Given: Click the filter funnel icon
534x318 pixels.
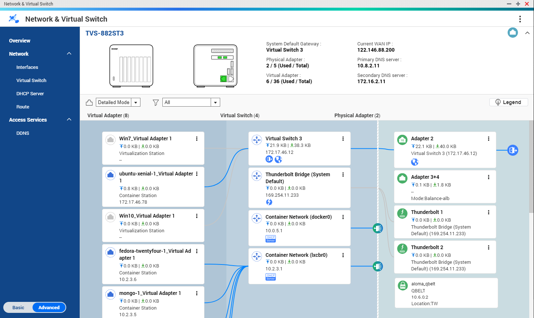Looking at the screenshot, I should 155,103.
